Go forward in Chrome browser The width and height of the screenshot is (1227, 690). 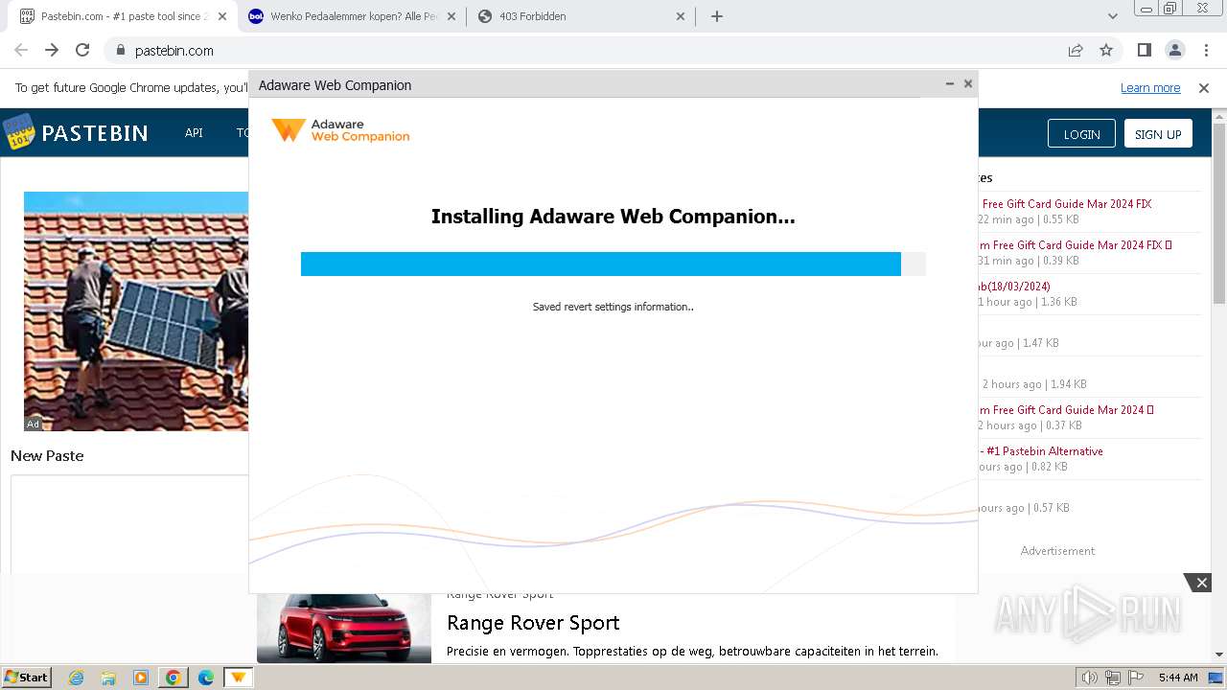[52, 50]
